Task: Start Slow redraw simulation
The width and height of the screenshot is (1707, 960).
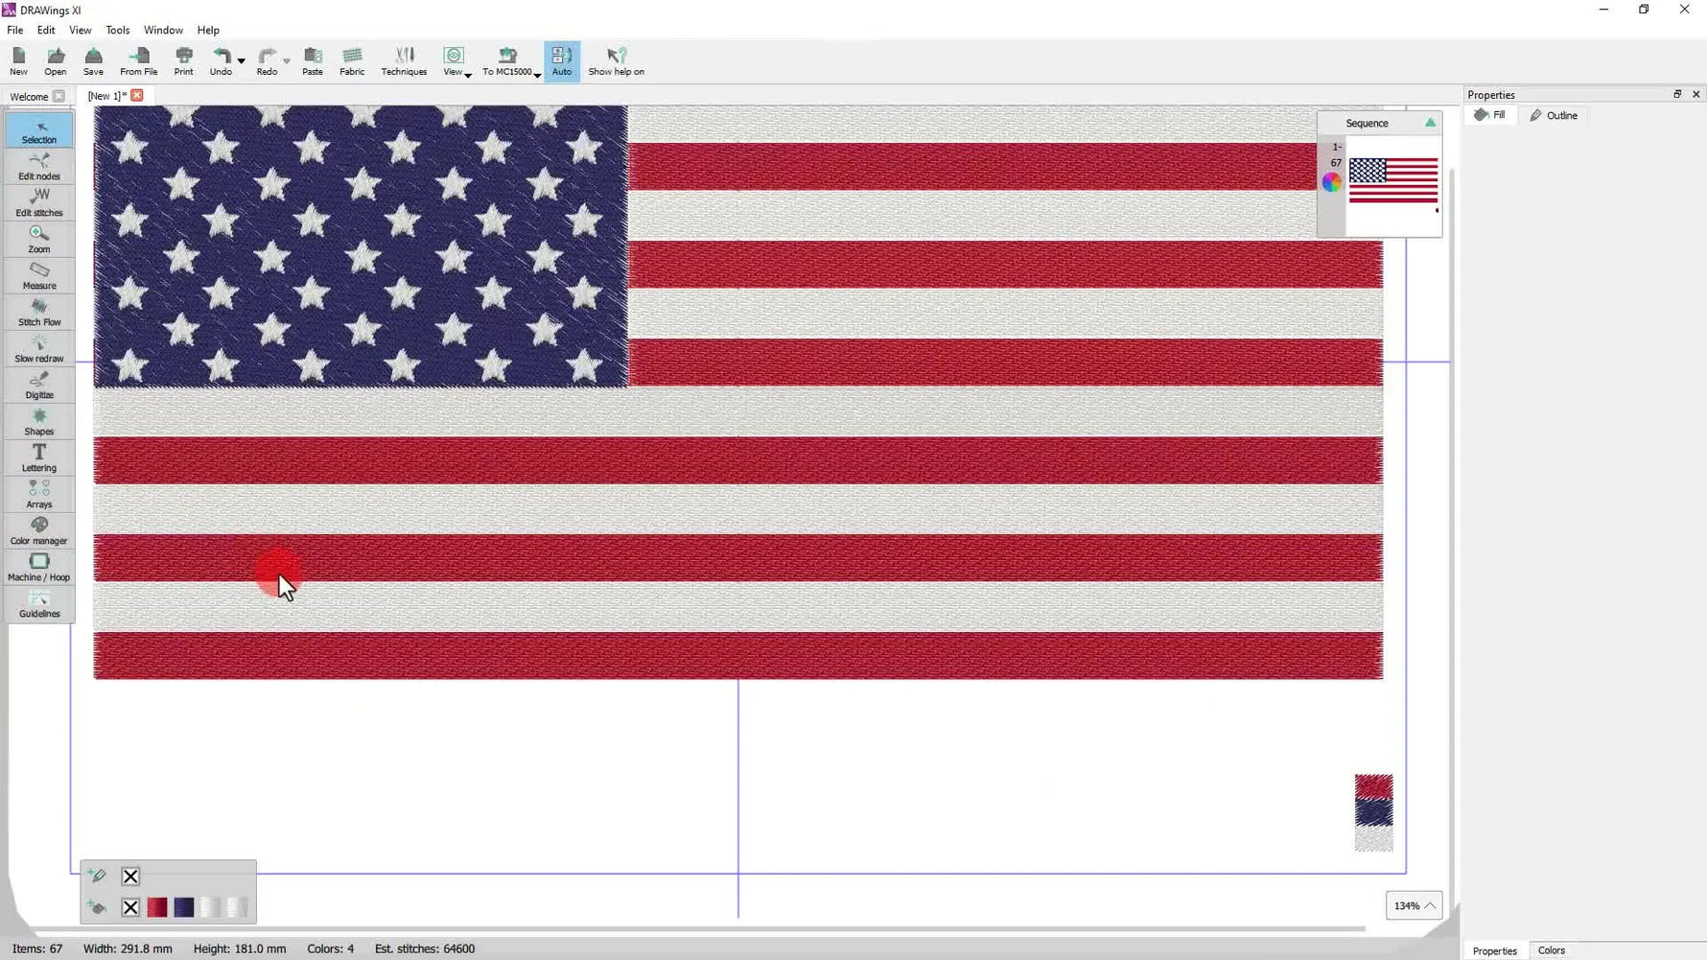Action: (x=39, y=348)
